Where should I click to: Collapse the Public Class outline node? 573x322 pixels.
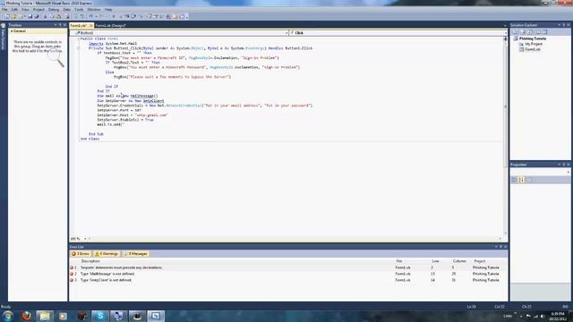[x=78, y=38]
